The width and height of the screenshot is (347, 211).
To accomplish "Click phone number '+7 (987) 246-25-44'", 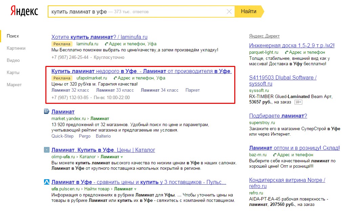I will [70, 57].
